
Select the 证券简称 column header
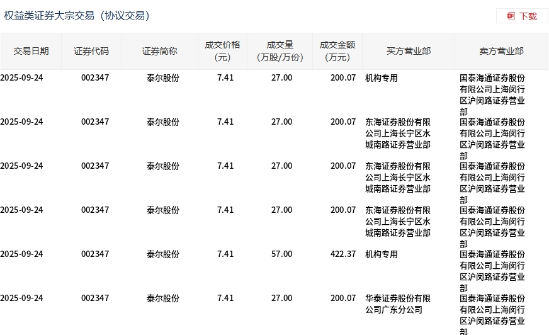tap(159, 51)
